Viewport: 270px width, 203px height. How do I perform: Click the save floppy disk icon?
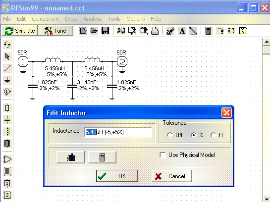point(105,31)
